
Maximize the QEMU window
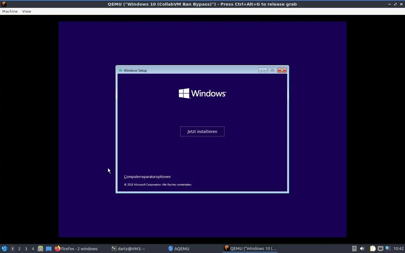[x=395, y=4]
